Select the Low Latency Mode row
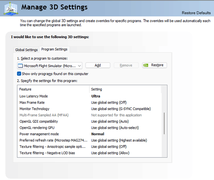The image size is (214, 180). click(x=89, y=96)
